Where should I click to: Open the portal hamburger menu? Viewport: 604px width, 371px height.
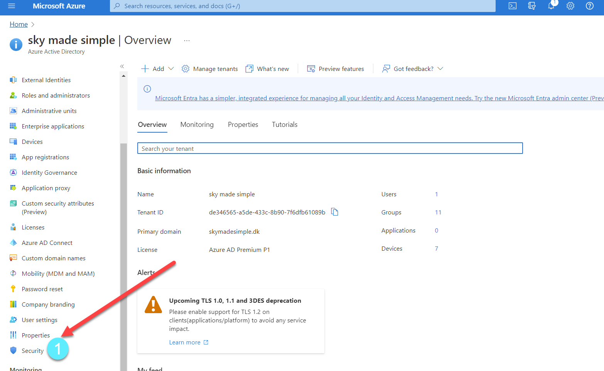pyautogui.click(x=12, y=6)
